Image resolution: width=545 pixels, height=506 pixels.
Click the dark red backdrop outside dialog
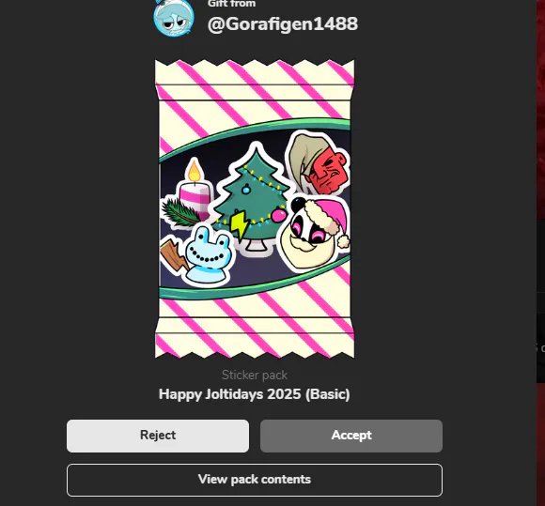(x=541, y=104)
